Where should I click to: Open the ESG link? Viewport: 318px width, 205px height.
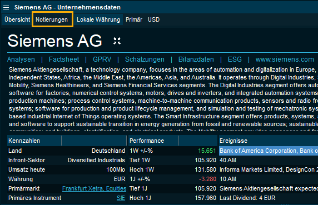[x=235, y=59]
